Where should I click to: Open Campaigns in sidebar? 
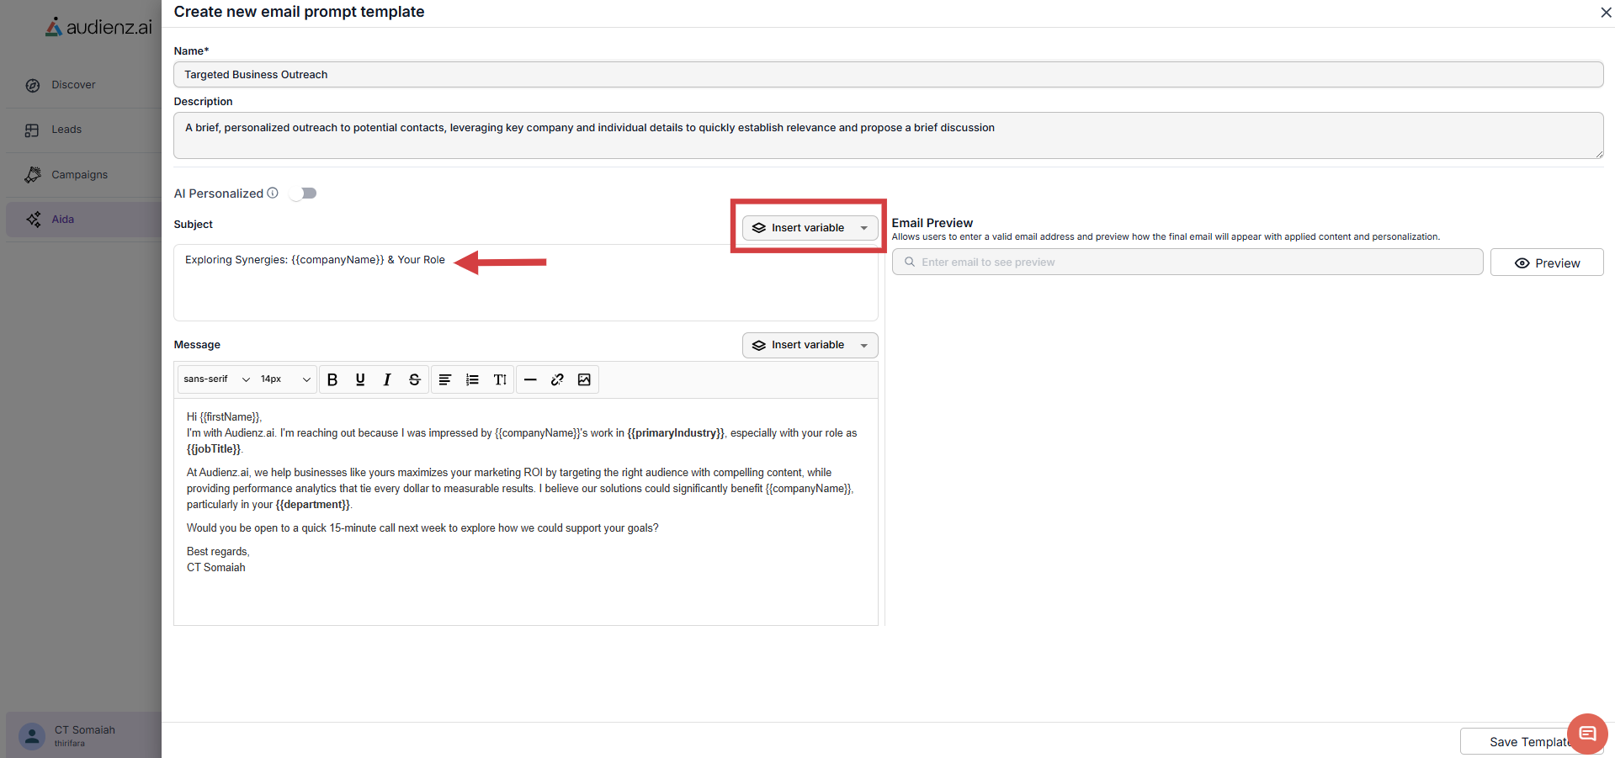point(81,175)
